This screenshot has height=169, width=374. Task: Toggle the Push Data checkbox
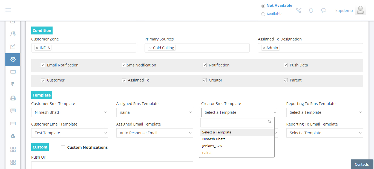(x=286, y=65)
